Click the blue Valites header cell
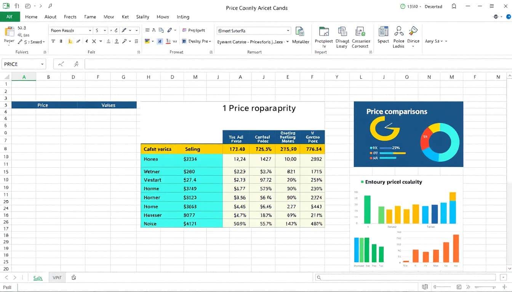 coord(107,105)
